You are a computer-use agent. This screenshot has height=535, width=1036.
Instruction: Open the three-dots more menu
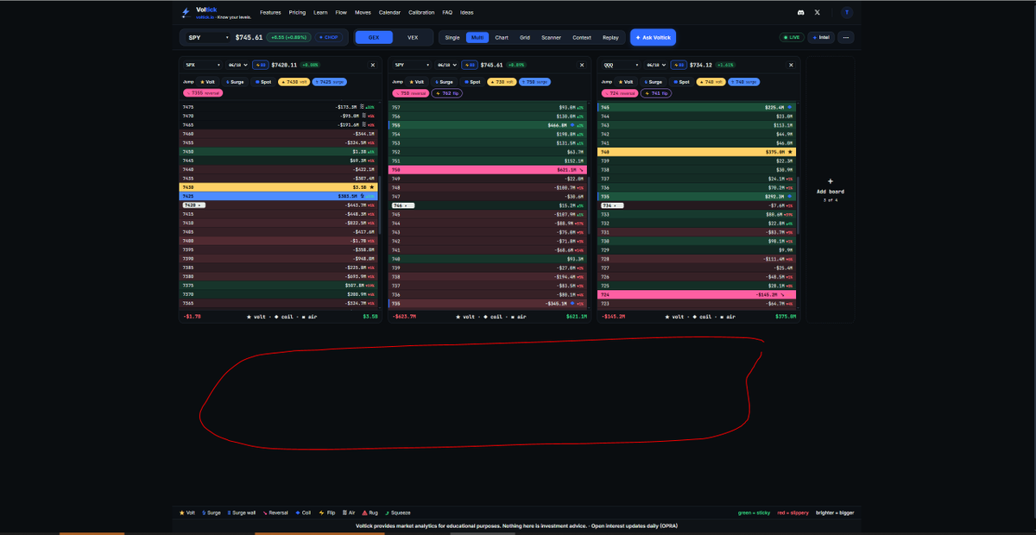[846, 37]
